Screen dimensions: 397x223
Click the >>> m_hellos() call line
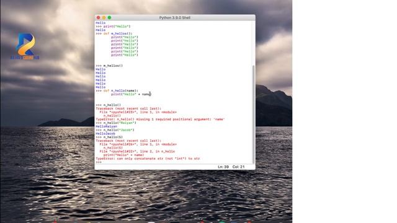(x=109, y=66)
